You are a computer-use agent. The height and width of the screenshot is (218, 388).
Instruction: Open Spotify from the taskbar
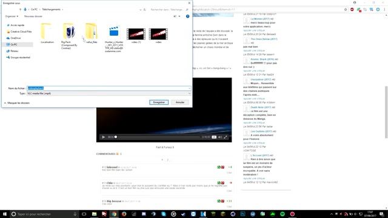coord(283,214)
